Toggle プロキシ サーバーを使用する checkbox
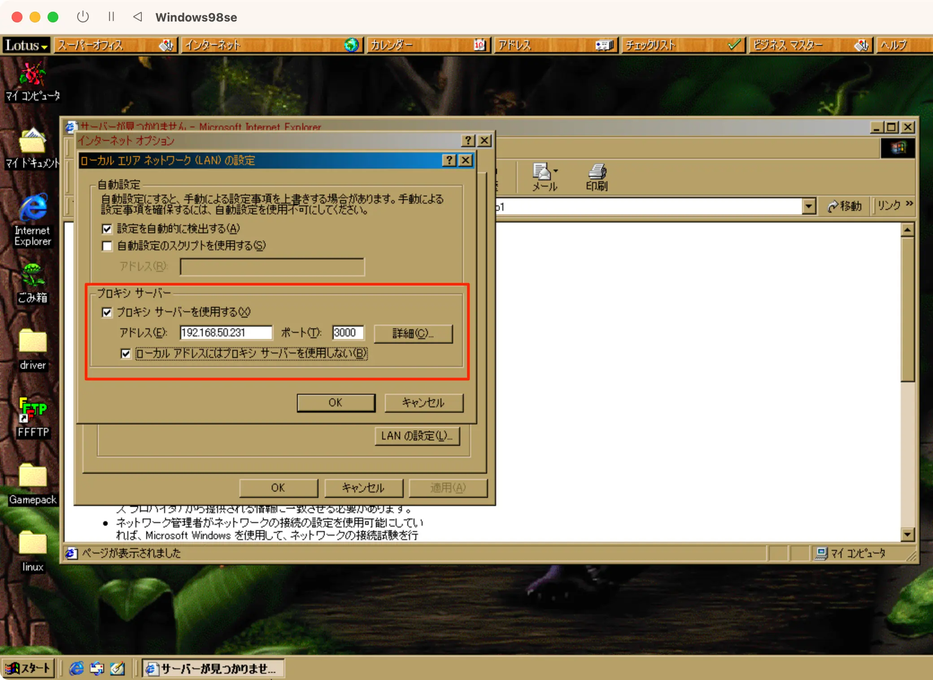Screen dimensions: 933x680 tap(107, 312)
